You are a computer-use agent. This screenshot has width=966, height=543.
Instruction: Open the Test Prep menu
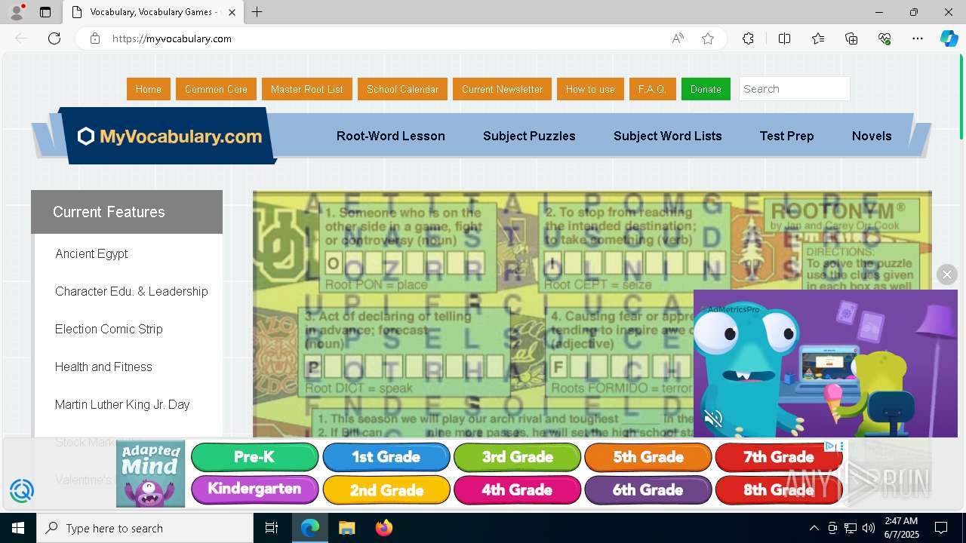(x=786, y=136)
